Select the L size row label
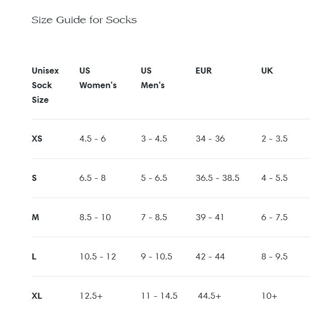The image size is (331, 331). coord(34,256)
